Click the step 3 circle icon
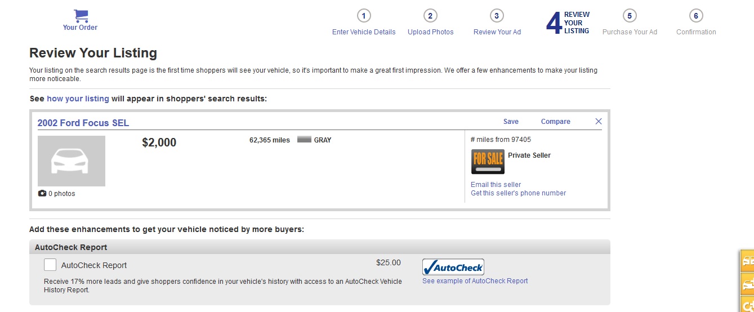 pyautogui.click(x=497, y=16)
